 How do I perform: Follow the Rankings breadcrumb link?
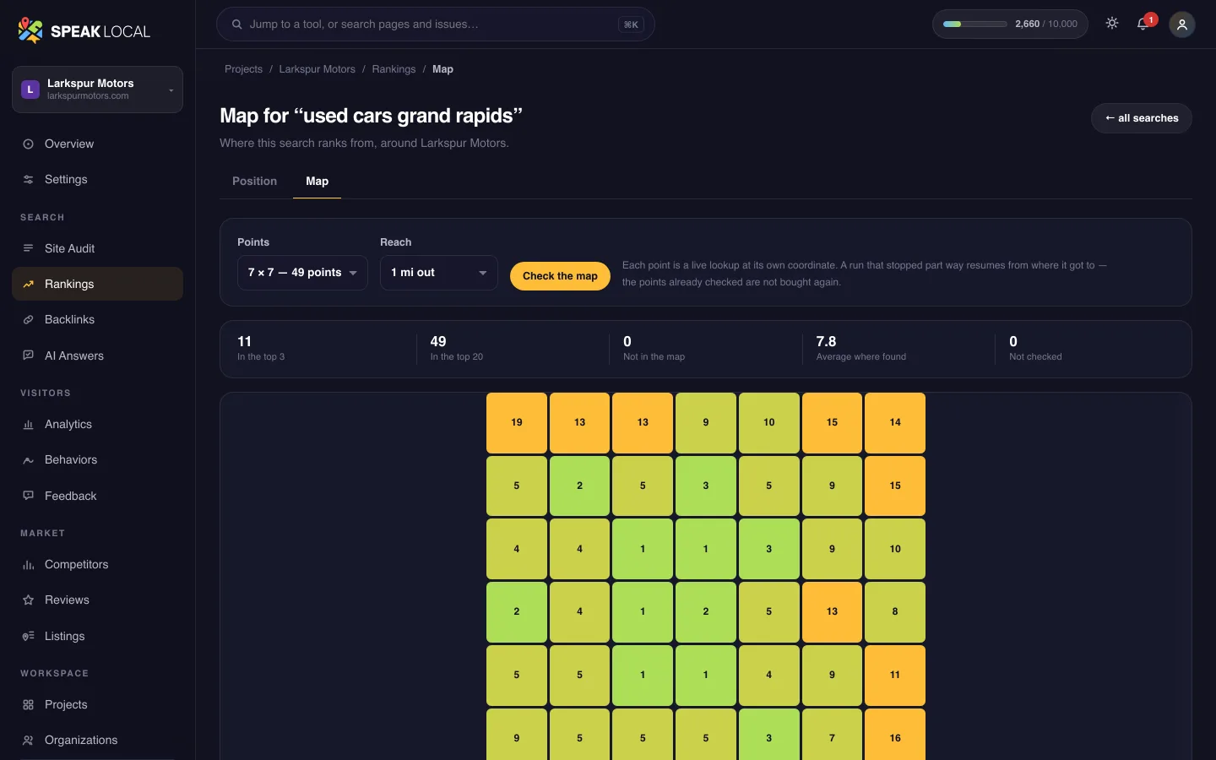394,69
